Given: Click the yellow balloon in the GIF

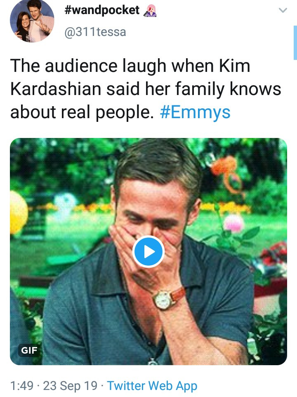Looking at the screenshot, I should pos(19,211).
